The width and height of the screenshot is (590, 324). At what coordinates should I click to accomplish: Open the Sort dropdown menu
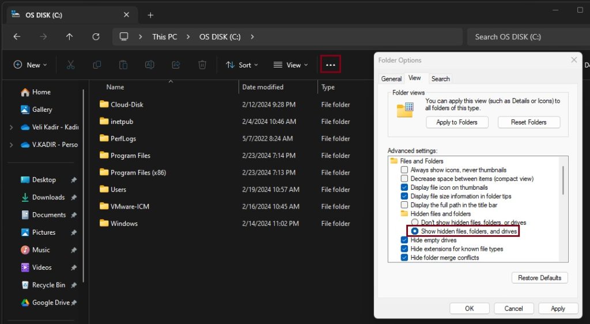[242, 65]
